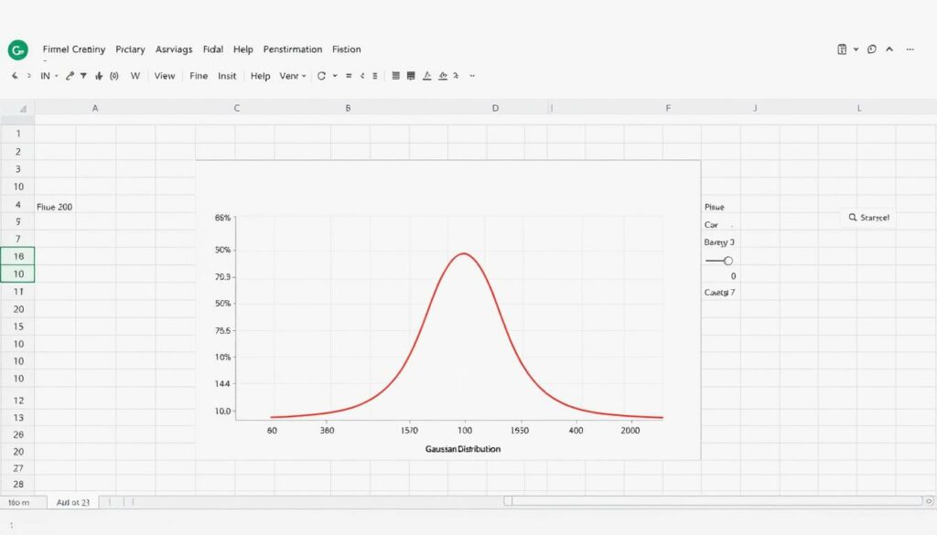Open the Penstirmation menu
The height and width of the screenshot is (535, 937).
click(x=293, y=49)
